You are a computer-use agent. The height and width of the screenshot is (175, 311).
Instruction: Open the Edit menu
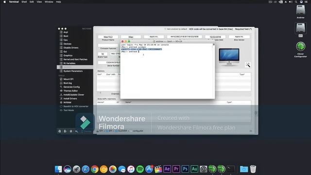coord(32,2)
